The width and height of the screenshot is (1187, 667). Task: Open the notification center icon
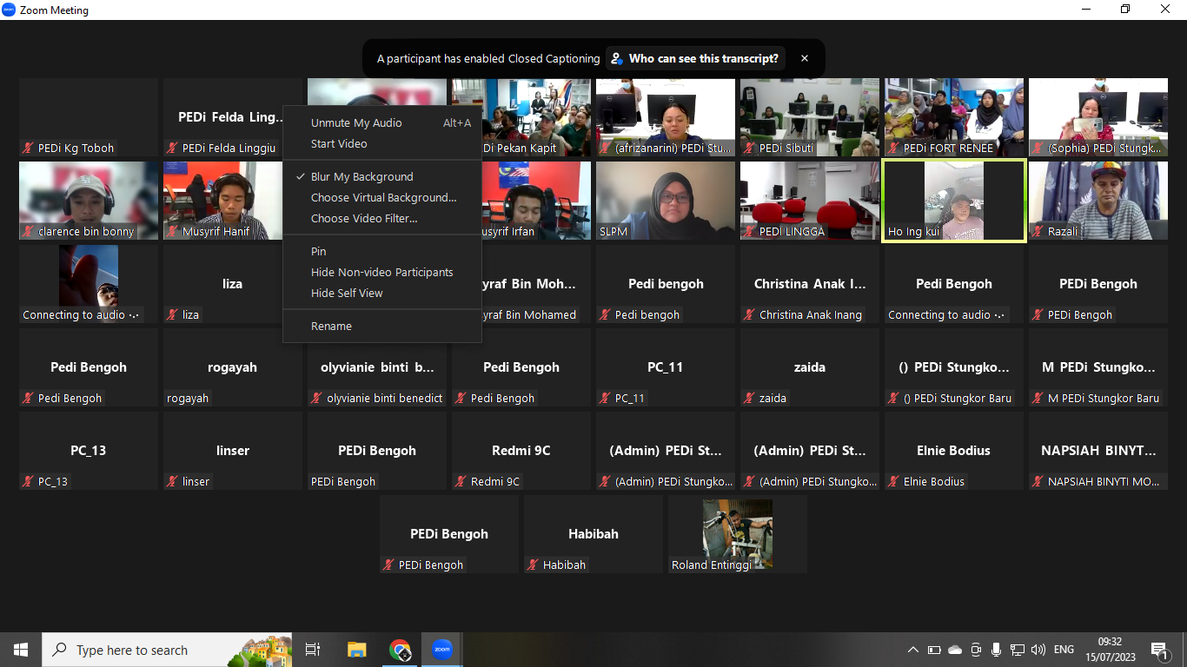coord(1159,650)
